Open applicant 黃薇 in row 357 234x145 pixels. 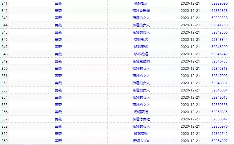point(58,119)
